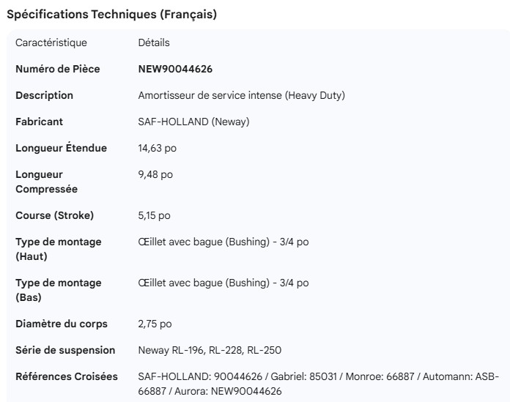510x402 pixels.
Task: Click the Caractéristique column header
Action: [x=51, y=42]
